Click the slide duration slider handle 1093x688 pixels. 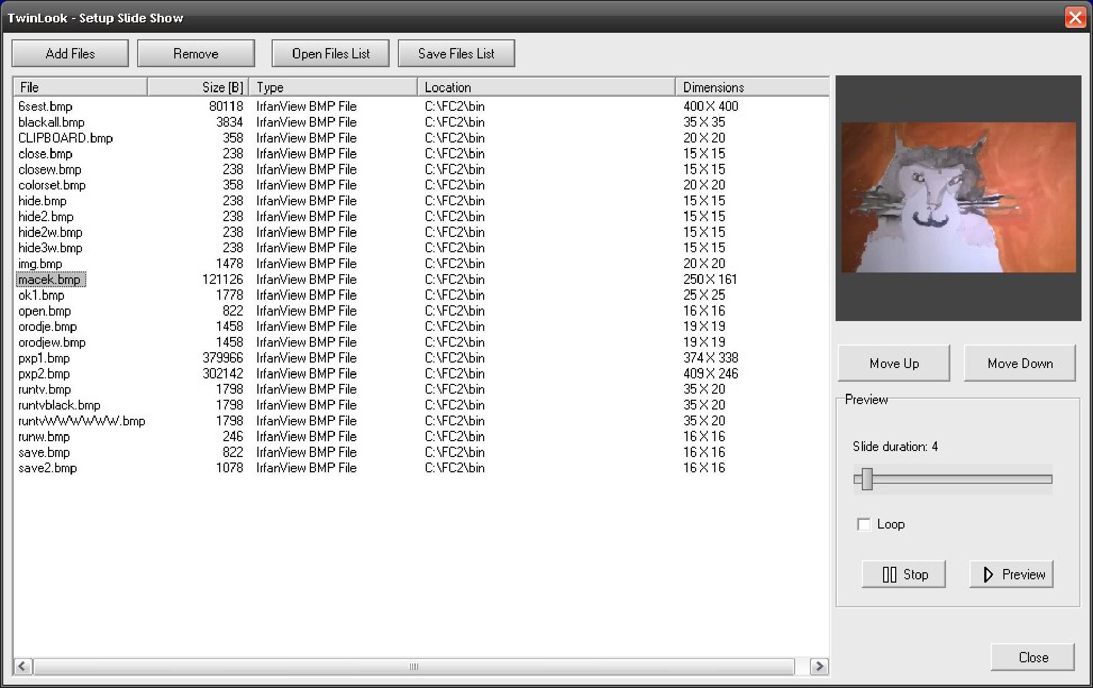pos(867,479)
